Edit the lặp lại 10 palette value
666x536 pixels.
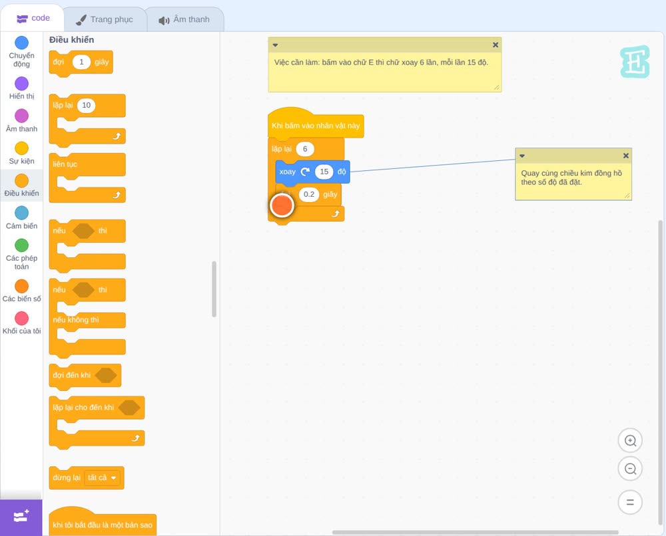86,105
